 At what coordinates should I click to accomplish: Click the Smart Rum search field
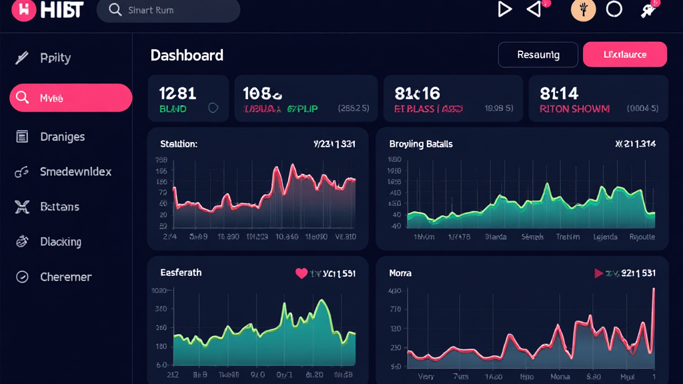pyautogui.click(x=168, y=11)
